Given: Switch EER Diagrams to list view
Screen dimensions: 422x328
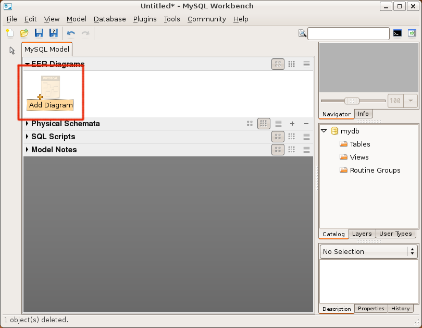Looking at the screenshot, I should 306,64.
